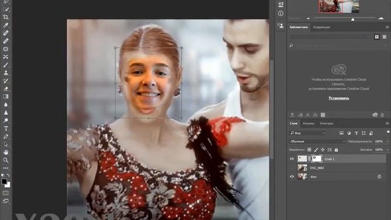Open the Info panel icon
The image size is (391, 220).
coord(281,13)
